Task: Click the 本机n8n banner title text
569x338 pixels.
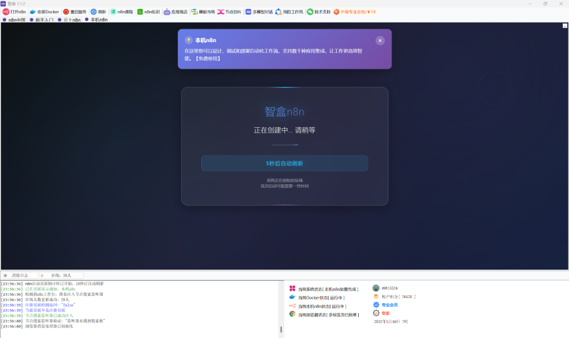Action: pos(206,40)
